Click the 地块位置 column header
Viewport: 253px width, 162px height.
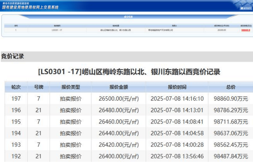tap(116, 26)
